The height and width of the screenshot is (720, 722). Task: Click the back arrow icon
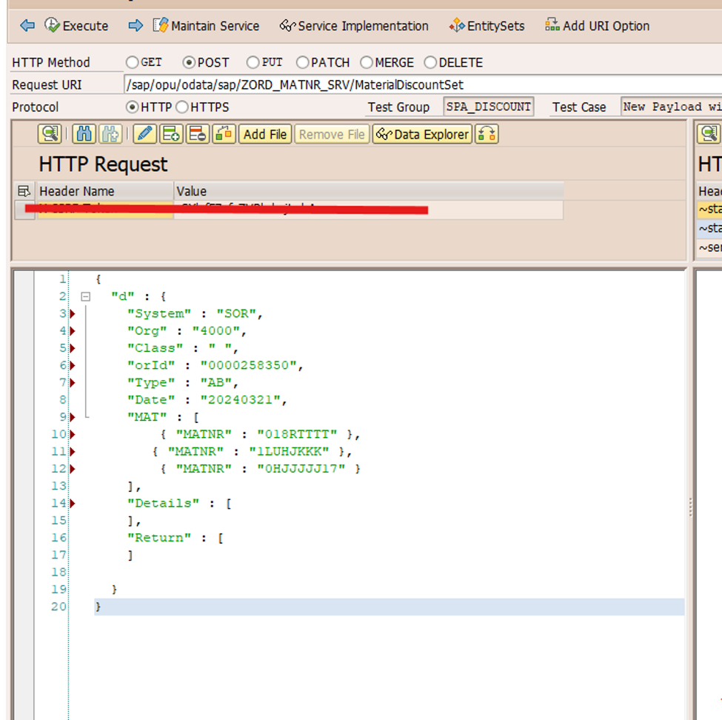point(27,25)
